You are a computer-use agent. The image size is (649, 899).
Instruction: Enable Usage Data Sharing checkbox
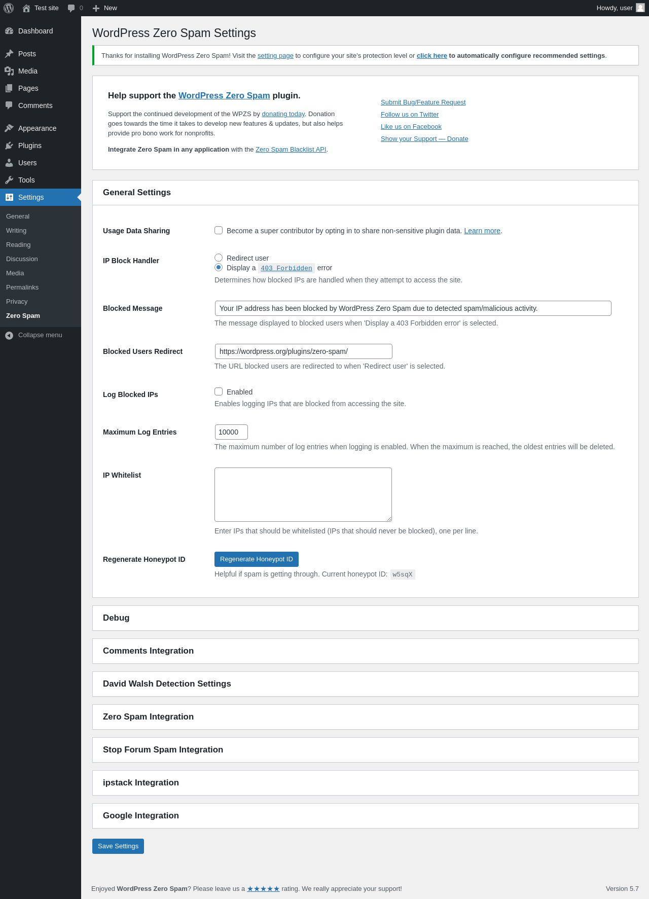click(219, 230)
